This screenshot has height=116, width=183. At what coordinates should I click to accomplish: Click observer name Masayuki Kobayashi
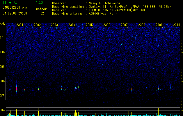[104, 3]
